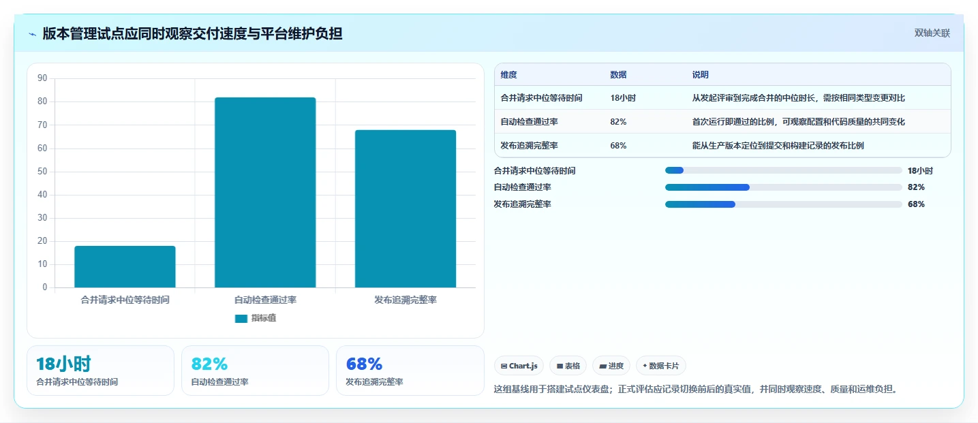Click the 18小时 value beside the progress bar

[920, 171]
